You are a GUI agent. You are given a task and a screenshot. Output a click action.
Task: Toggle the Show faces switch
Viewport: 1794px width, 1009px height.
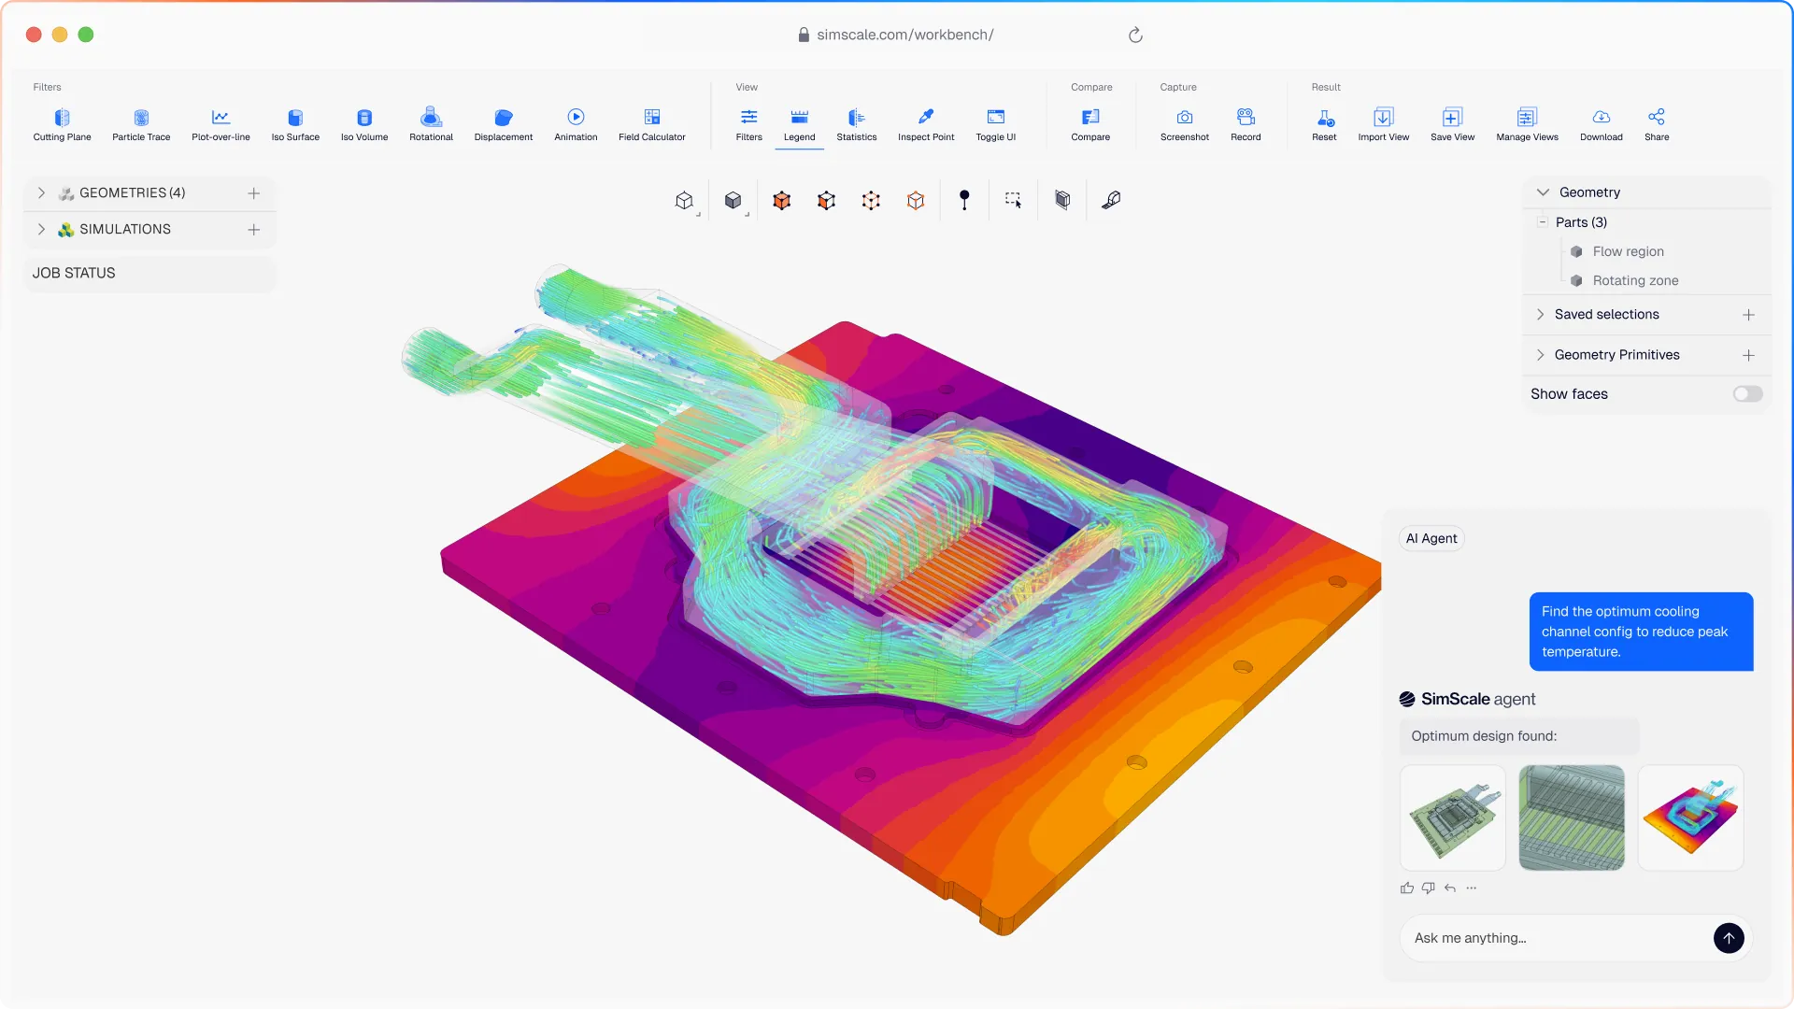(x=1747, y=394)
